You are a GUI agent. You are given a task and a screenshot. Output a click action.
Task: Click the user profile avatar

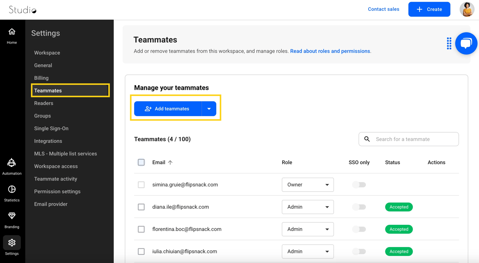467,9
